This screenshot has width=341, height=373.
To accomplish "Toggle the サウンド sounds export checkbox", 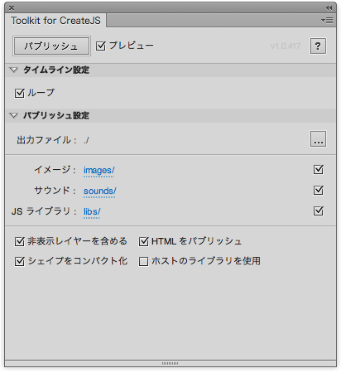I will pyautogui.click(x=318, y=190).
